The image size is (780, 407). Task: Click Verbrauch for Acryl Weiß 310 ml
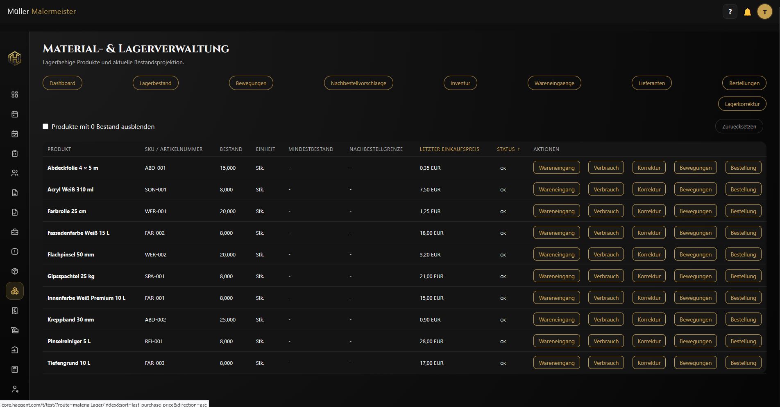[606, 189]
